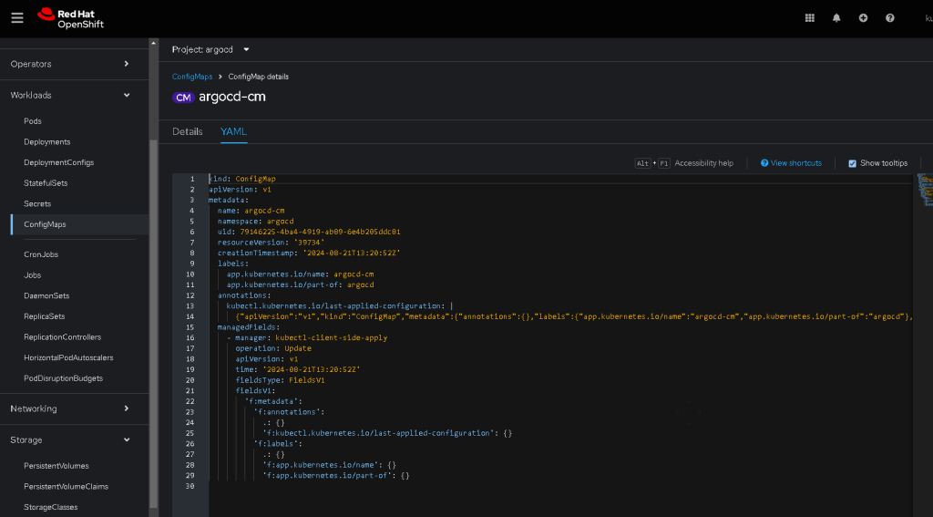Open Secrets in sidebar
The image size is (933, 517).
click(x=37, y=203)
